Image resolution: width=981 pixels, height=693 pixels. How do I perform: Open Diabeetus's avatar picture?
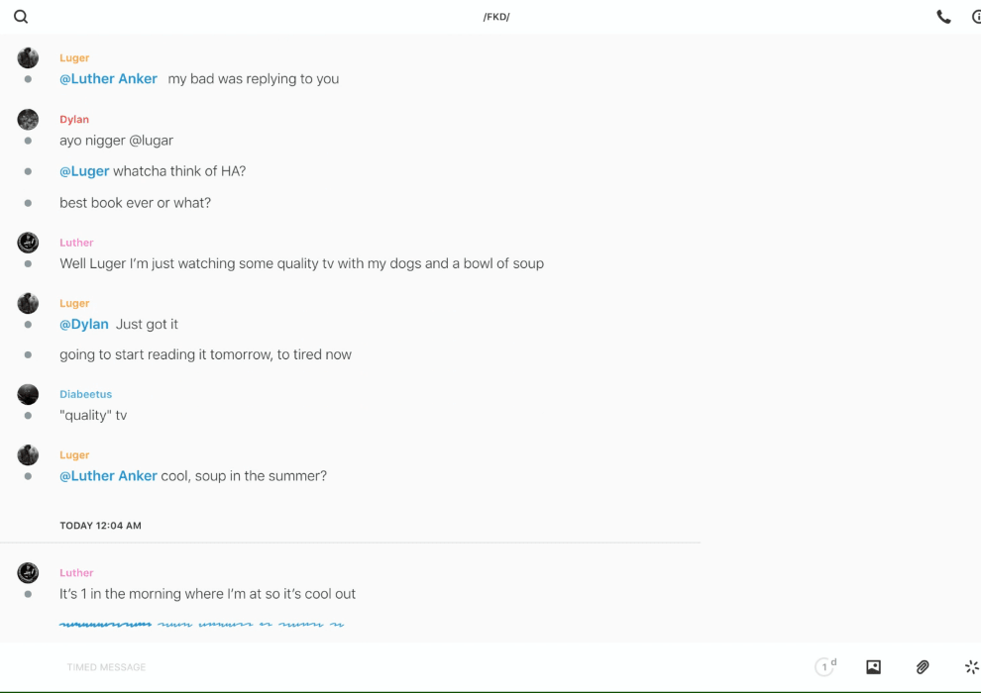[x=28, y=394]
